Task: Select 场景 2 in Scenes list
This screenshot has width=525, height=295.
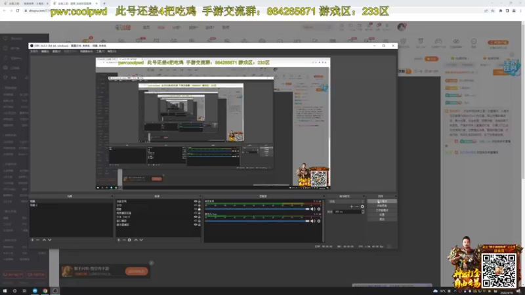Action: (34, 205)
